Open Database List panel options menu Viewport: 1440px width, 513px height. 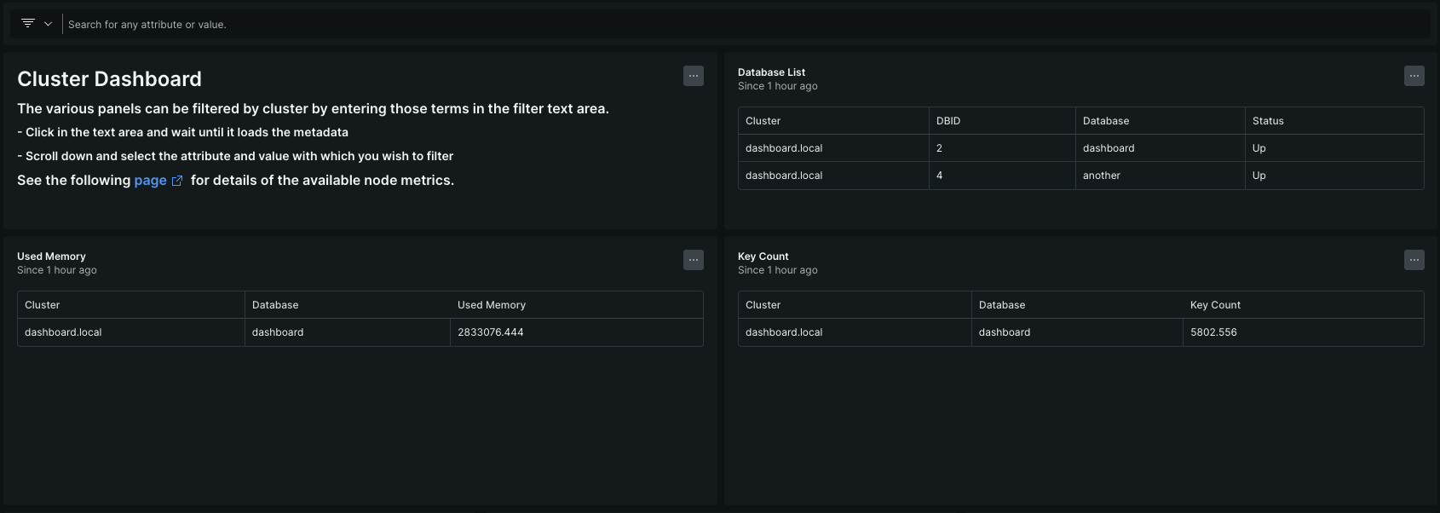click(x=1414, y=76)
